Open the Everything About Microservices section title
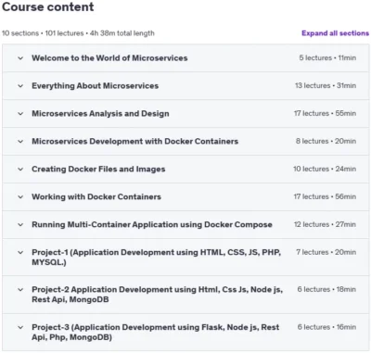 [96, 86]
